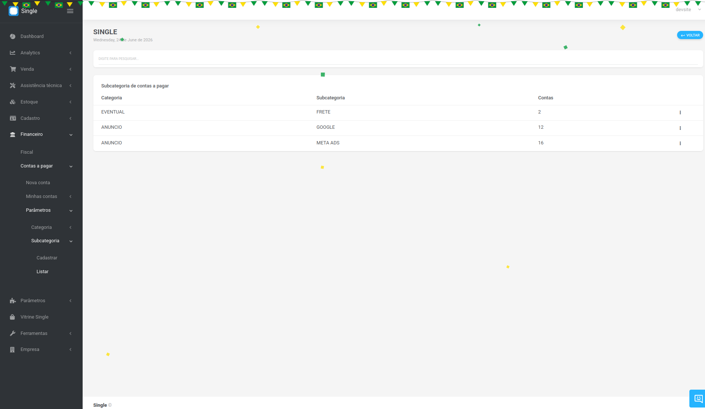Image resolution: width=705 pixels, height=409 pixels.
Task: Click ANUNCIO in the GOOGLE row
Action: tap(112, 127)
